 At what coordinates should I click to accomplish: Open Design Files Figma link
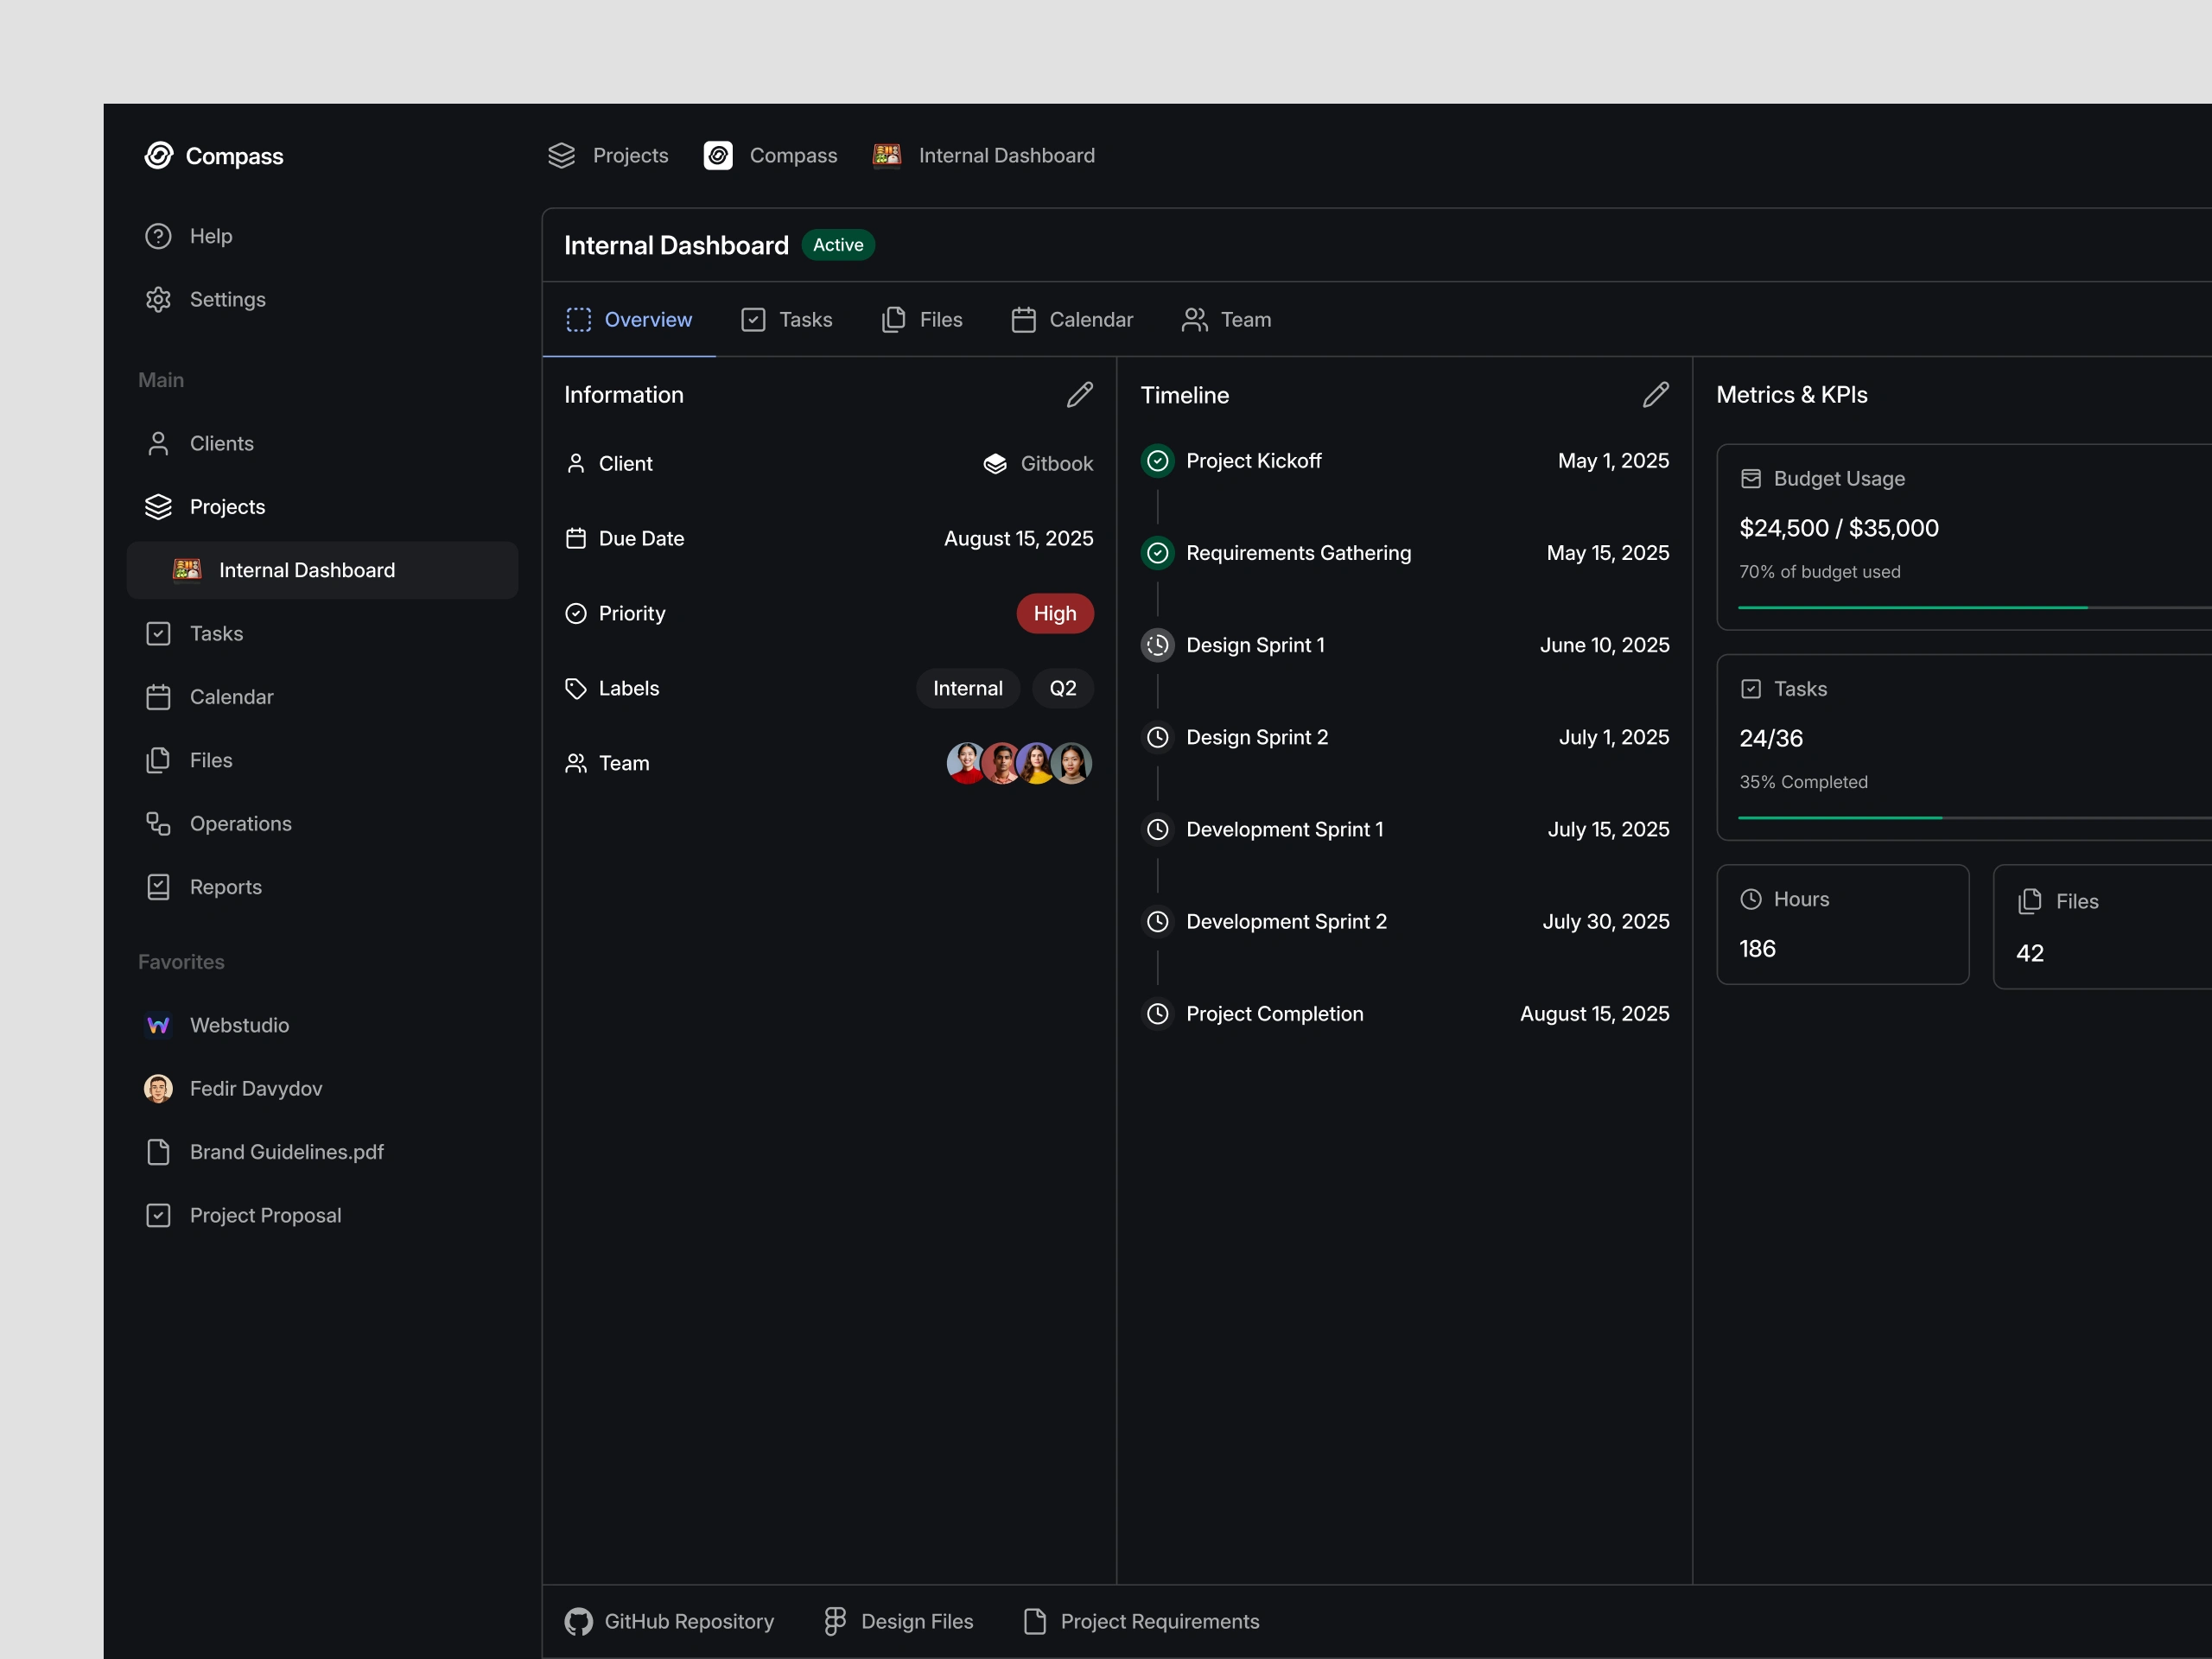[x=897, y=1621]
